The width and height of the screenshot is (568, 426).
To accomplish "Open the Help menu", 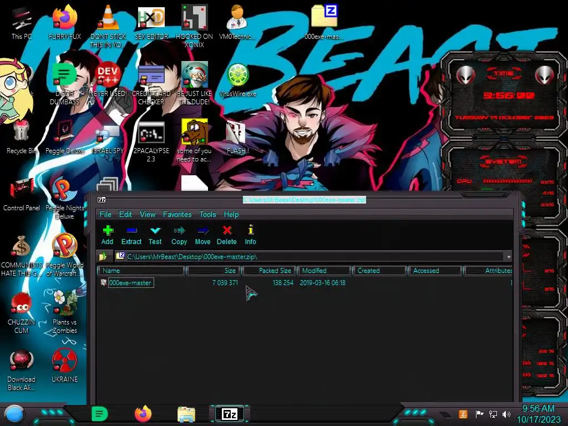I will [x=231, y=214].
